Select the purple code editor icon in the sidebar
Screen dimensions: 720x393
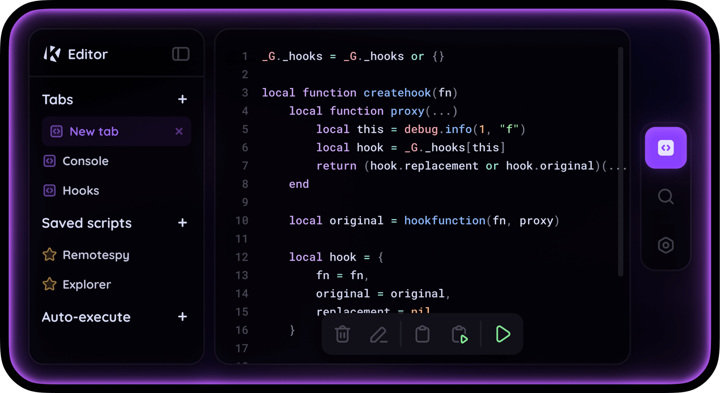[x=666, y=148]
